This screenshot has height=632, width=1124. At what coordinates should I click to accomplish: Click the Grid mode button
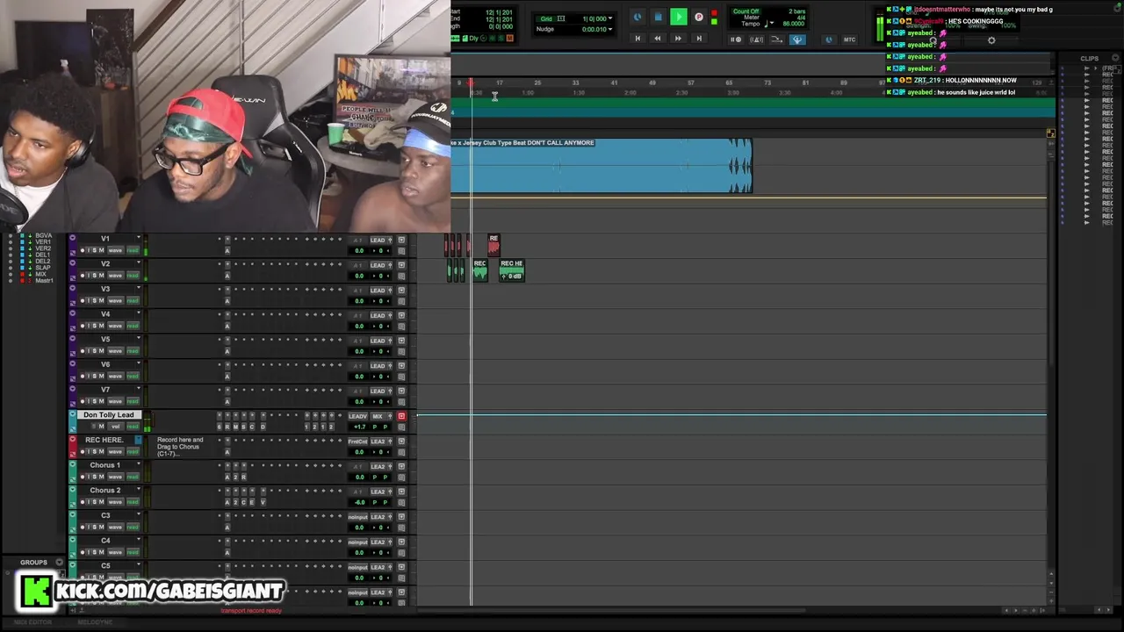coord(546,18)
